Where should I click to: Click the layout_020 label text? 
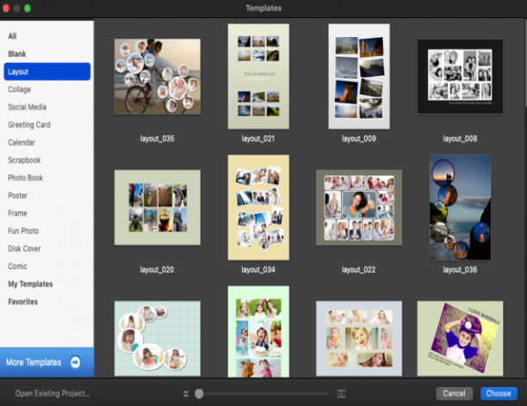pyautogui.click(x=157, y=269)
